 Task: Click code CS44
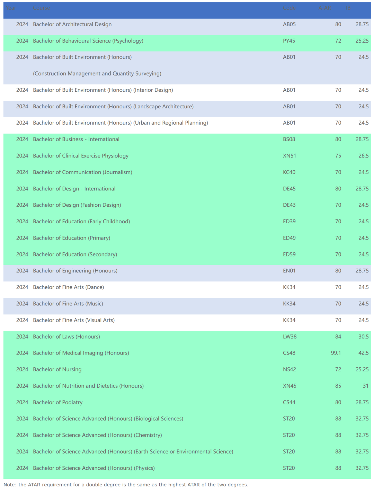289,402
